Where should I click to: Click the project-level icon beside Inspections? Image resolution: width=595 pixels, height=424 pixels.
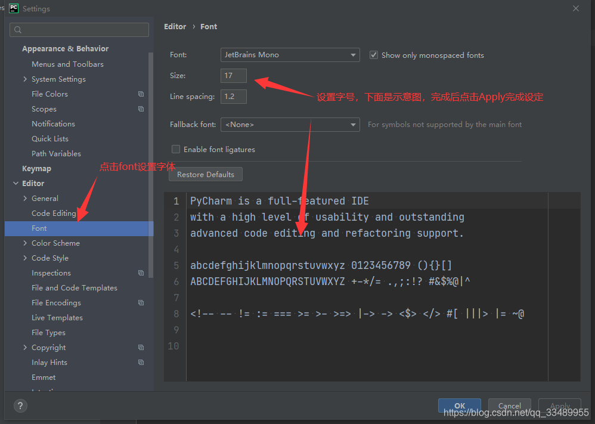pyautogui.click(x=141, y=273)
